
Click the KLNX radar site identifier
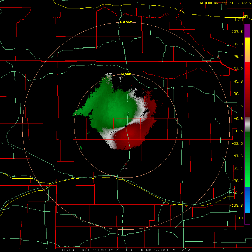click(146, 250)
